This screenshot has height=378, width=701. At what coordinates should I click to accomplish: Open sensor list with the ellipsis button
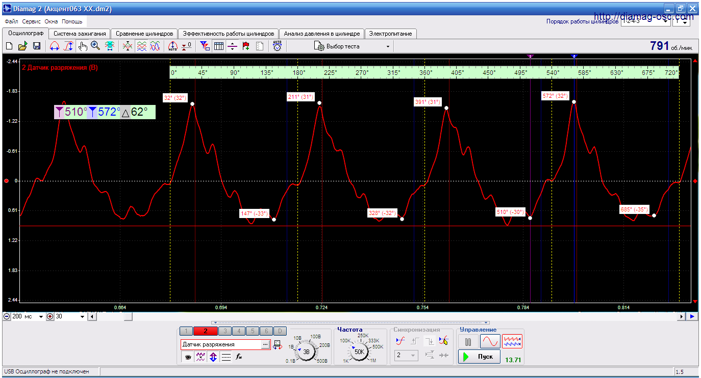pyautogui.click(x=265, y=345)
